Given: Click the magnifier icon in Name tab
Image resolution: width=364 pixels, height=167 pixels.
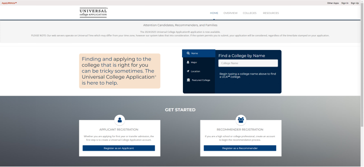Looking at the screenshot, I should (x=188, y=53).
